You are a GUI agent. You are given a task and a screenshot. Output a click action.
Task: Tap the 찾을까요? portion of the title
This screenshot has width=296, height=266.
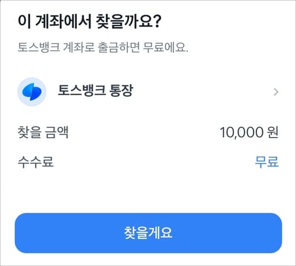click(128, 21)
